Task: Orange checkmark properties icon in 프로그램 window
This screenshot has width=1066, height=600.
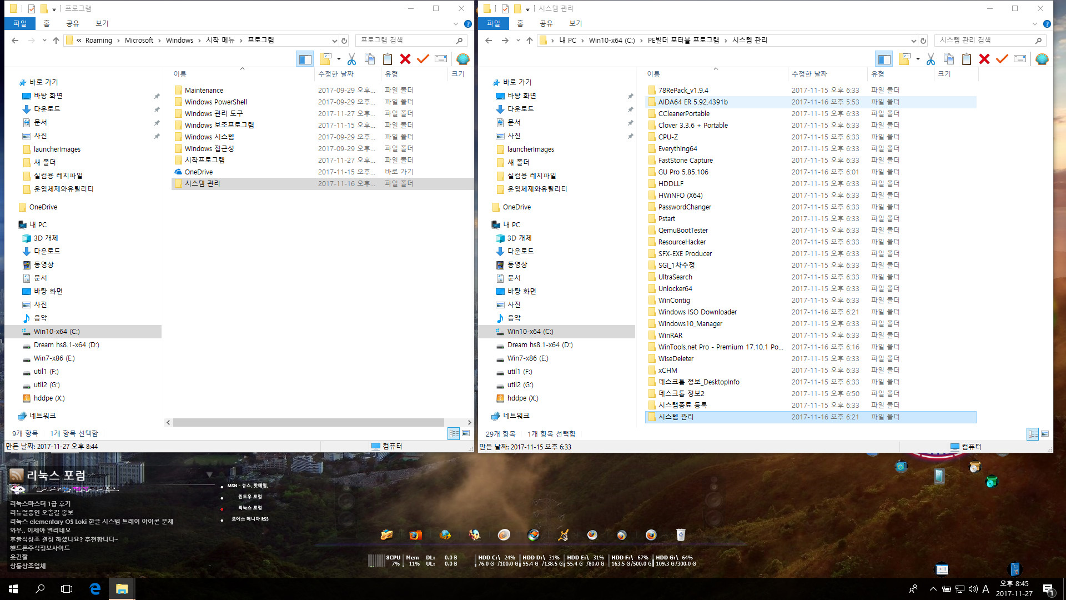Action: point(423,59)
